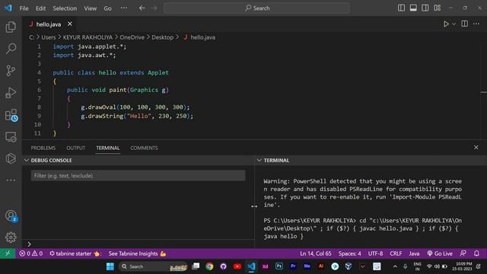Close the hello.java tab

[70, 24]
